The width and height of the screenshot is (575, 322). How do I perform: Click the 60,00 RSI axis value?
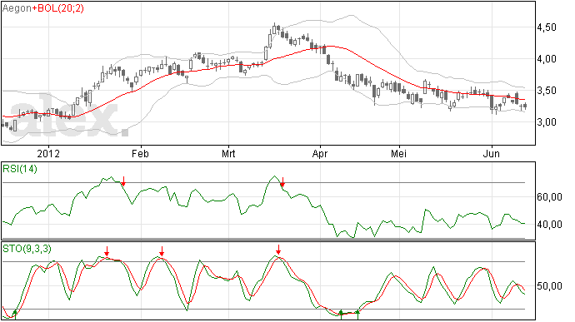tap(549, 197)
